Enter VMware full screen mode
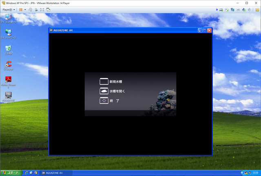The height and width of the screenshot is (176, 261). [x=42, y=10]
